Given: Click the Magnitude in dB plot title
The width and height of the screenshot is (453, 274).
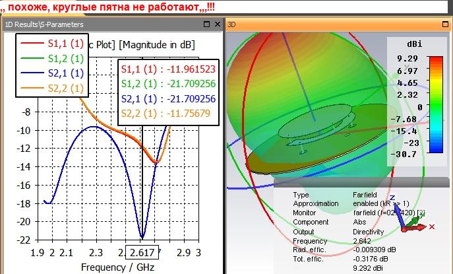Looking at the screenshot, I should coord(157,45).
